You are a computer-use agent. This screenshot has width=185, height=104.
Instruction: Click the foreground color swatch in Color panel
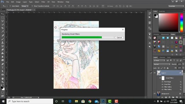pos(155,15)
